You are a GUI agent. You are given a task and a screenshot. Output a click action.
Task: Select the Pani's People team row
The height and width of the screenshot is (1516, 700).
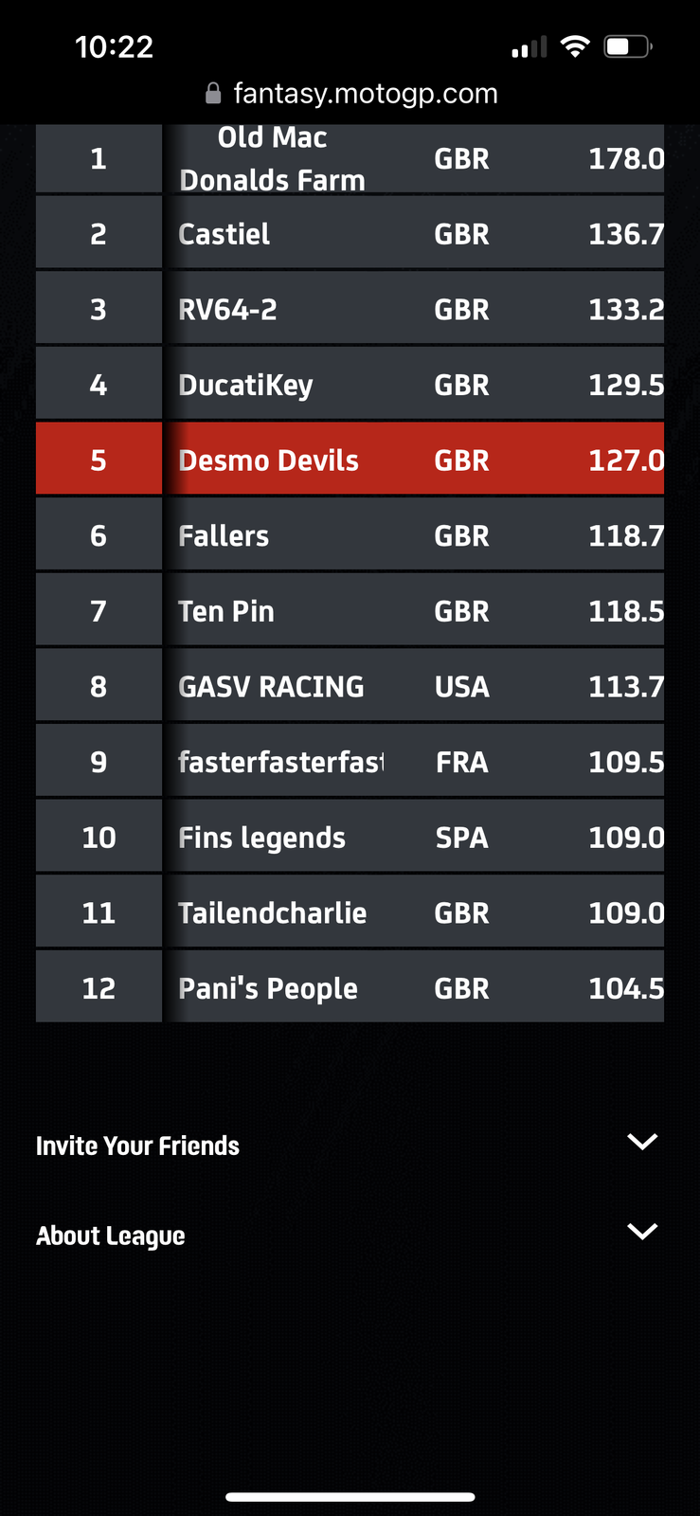pos(350,987)
